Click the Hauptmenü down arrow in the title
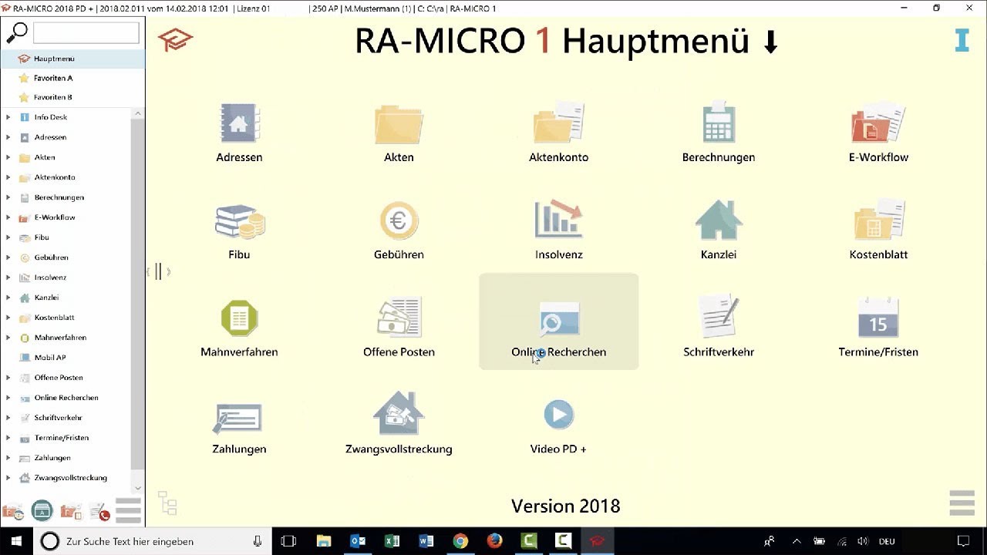 coord(770,42)
